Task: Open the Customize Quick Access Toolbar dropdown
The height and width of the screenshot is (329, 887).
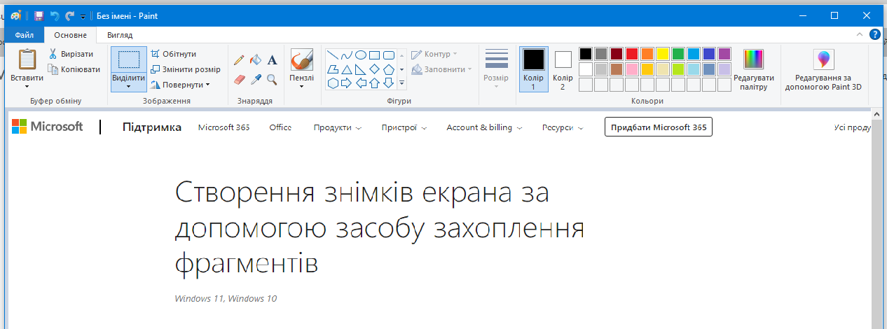Action: pos(83,16)
